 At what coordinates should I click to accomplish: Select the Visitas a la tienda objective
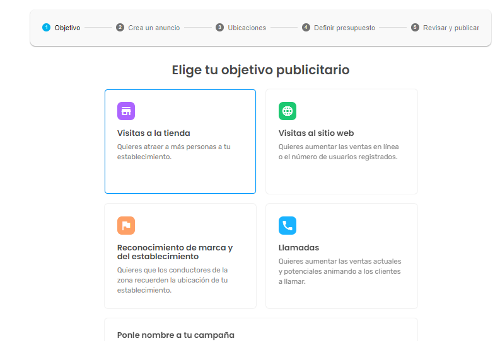point(154,133)
